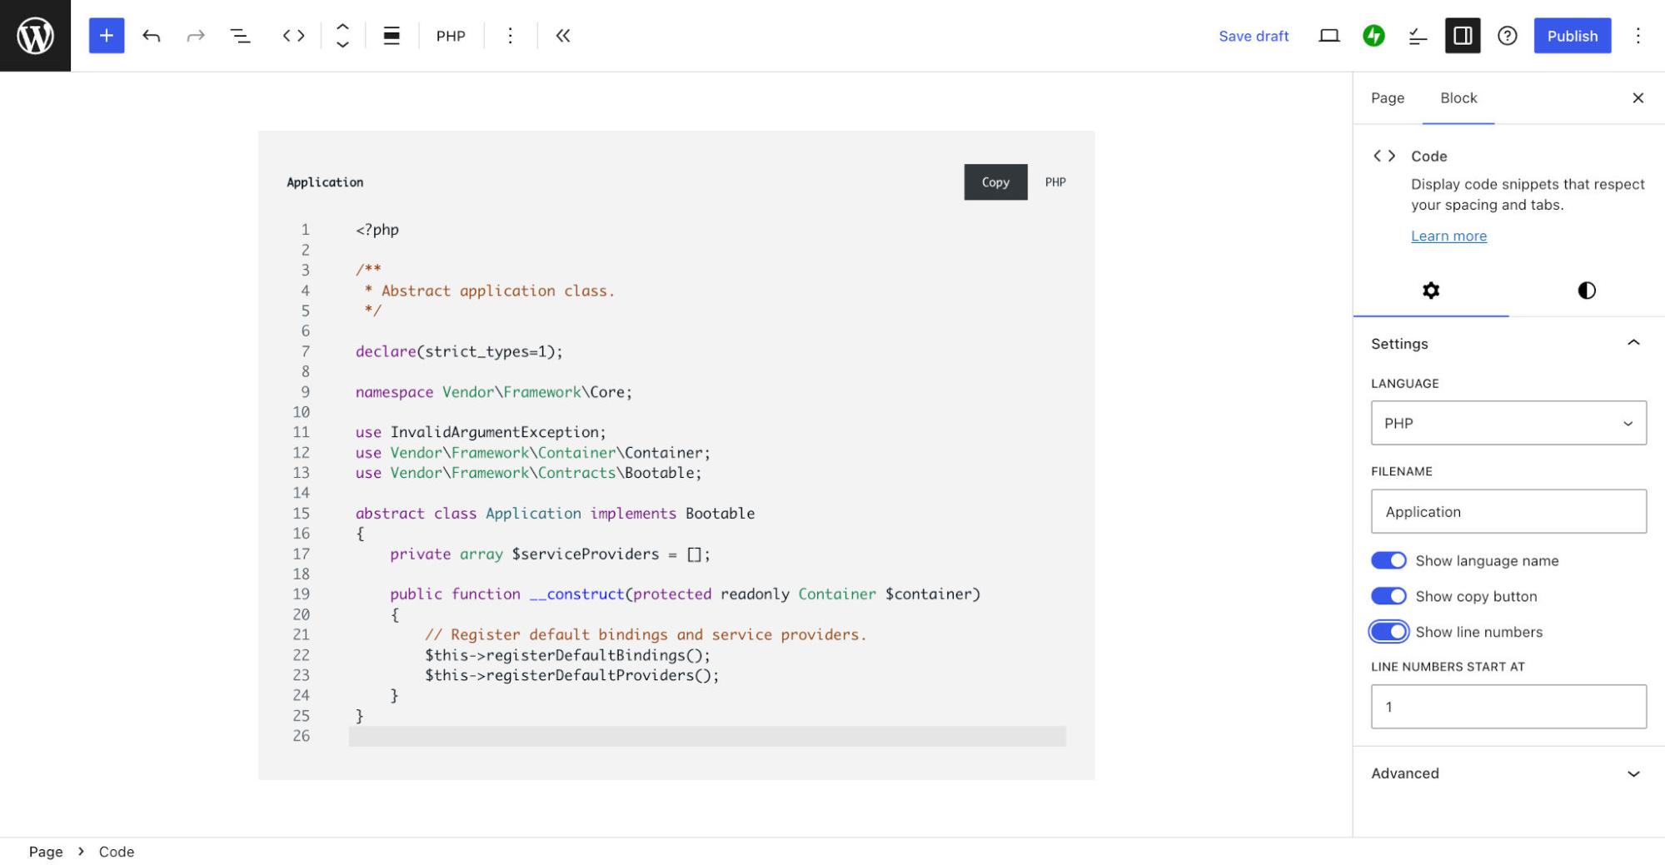This screenshot has width=1665, height=865.
Task: Disable Show language name
Action: pyautogui.click(x=1388, y=560)
